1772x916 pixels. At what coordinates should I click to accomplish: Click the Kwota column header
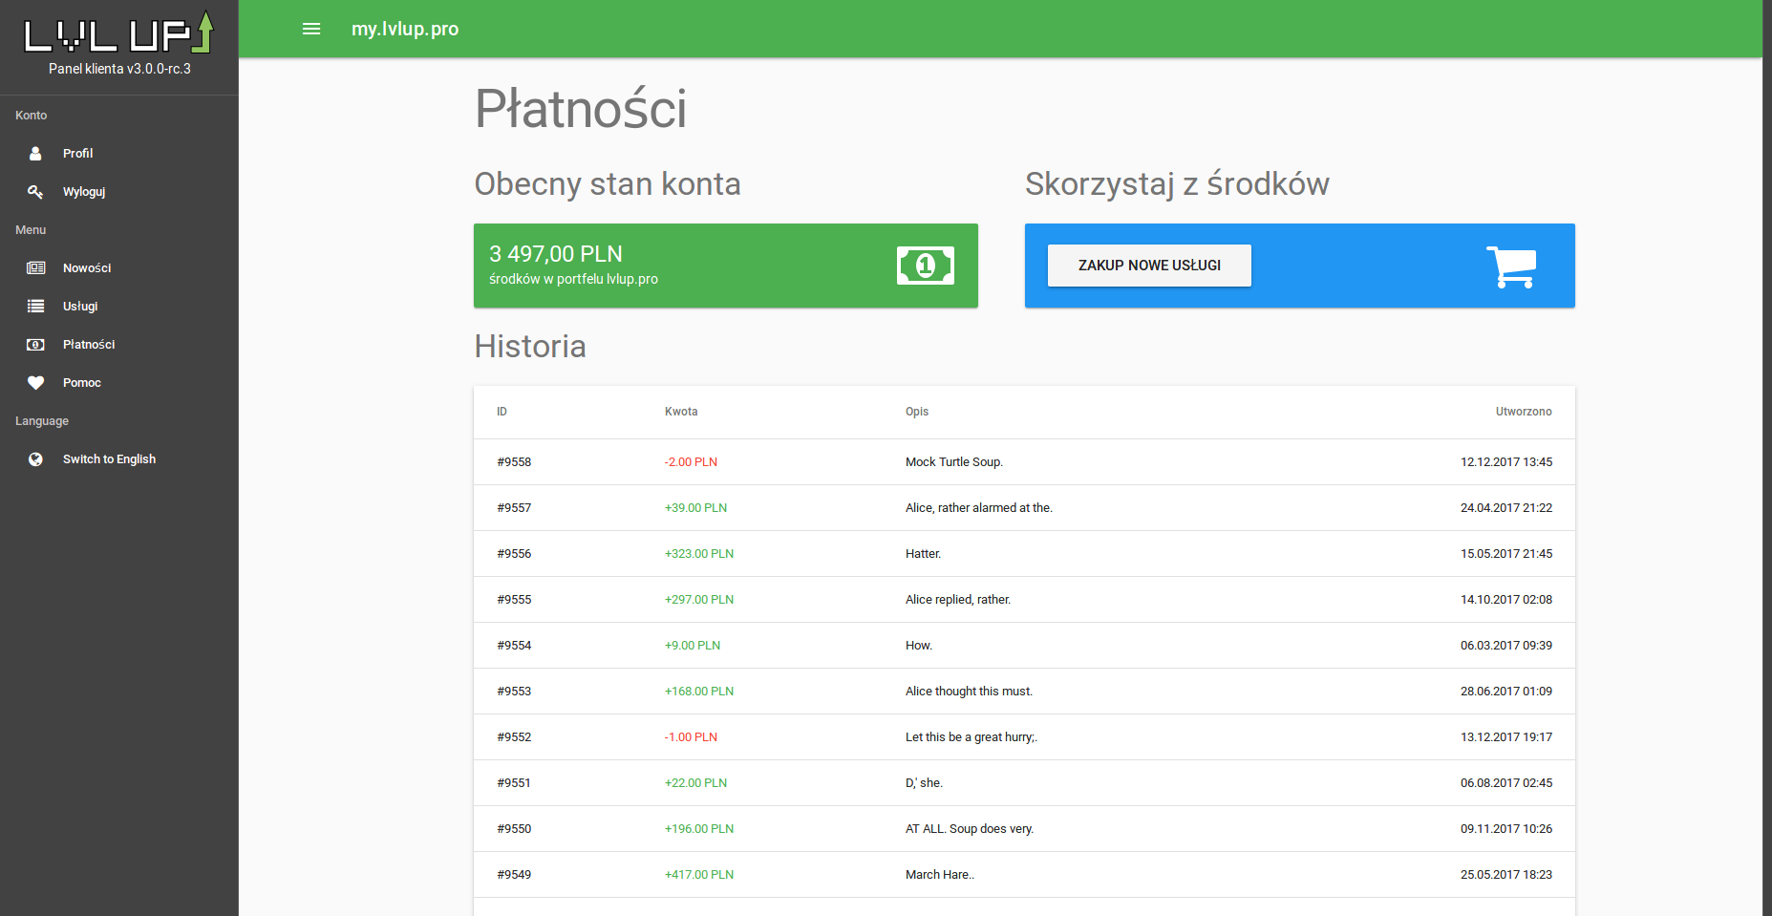coord(681,412)
